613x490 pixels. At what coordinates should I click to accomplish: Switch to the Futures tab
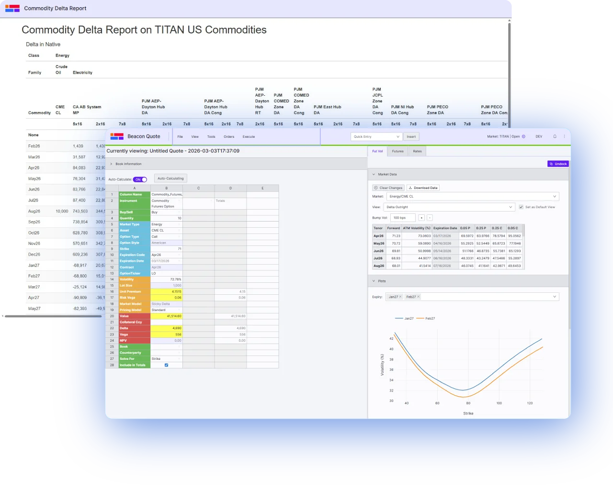coord(397,151)
